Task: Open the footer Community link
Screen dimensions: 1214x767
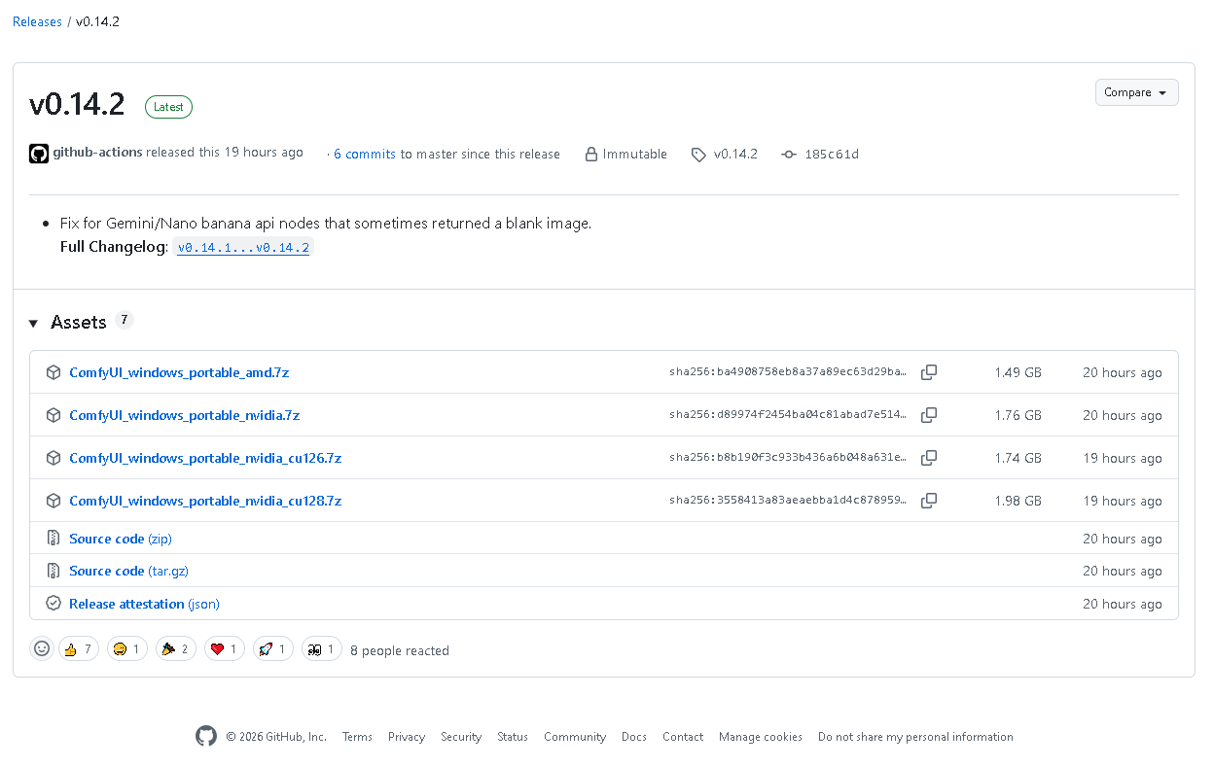Action: (575, 737)
